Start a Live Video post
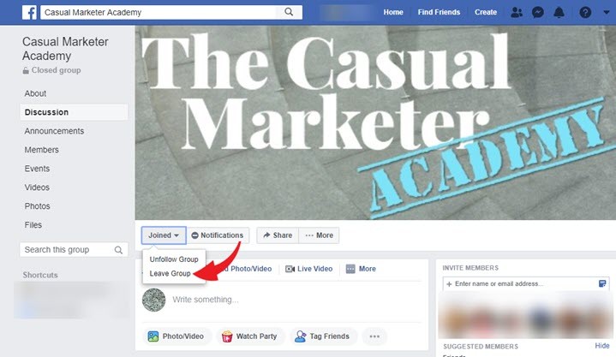 coord(308,269)
